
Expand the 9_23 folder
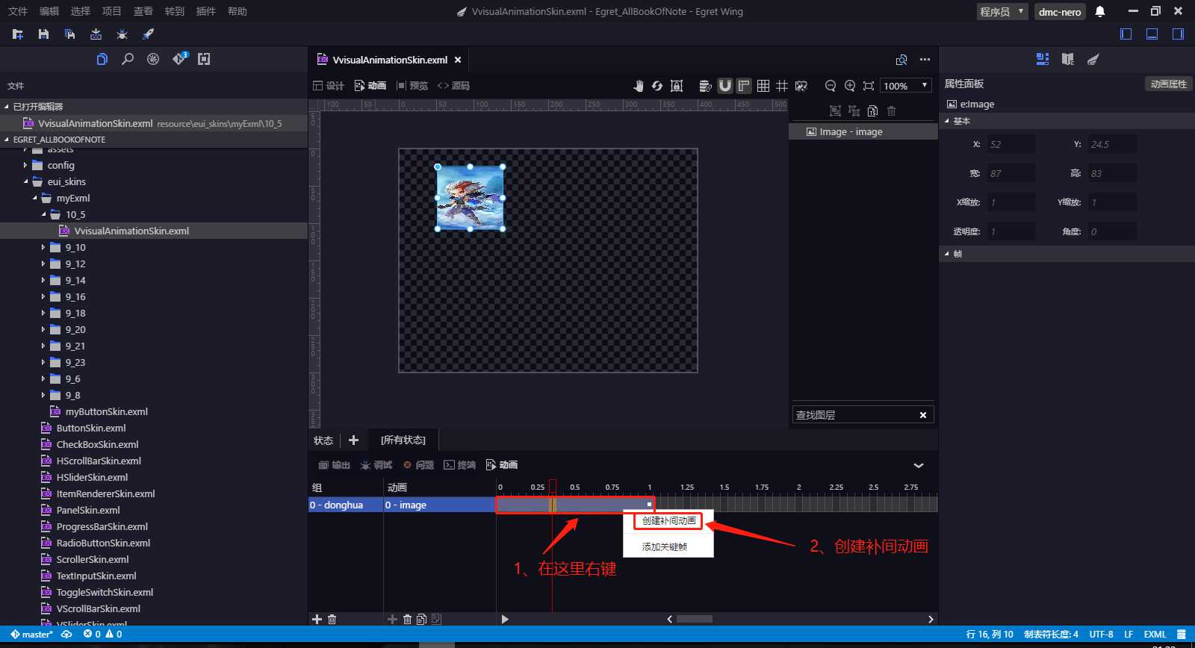coord(43,362)
